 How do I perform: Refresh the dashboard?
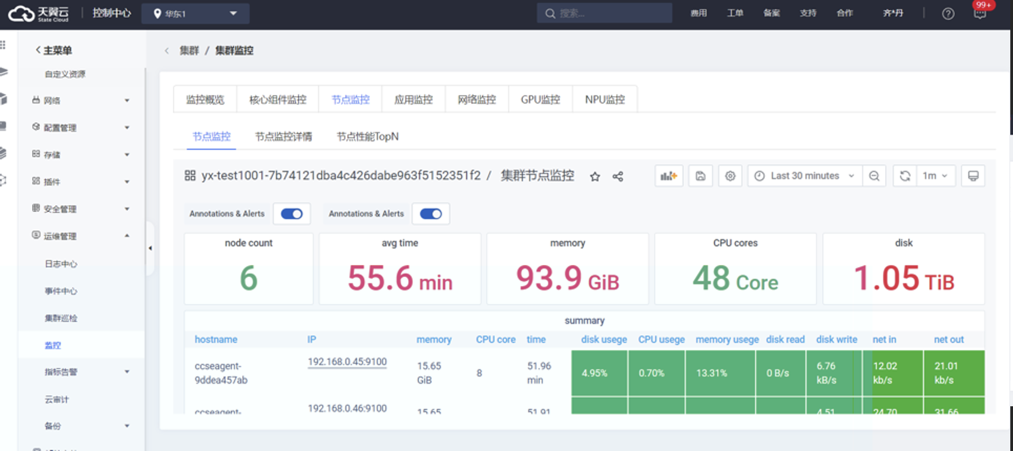tap(905, 176)
